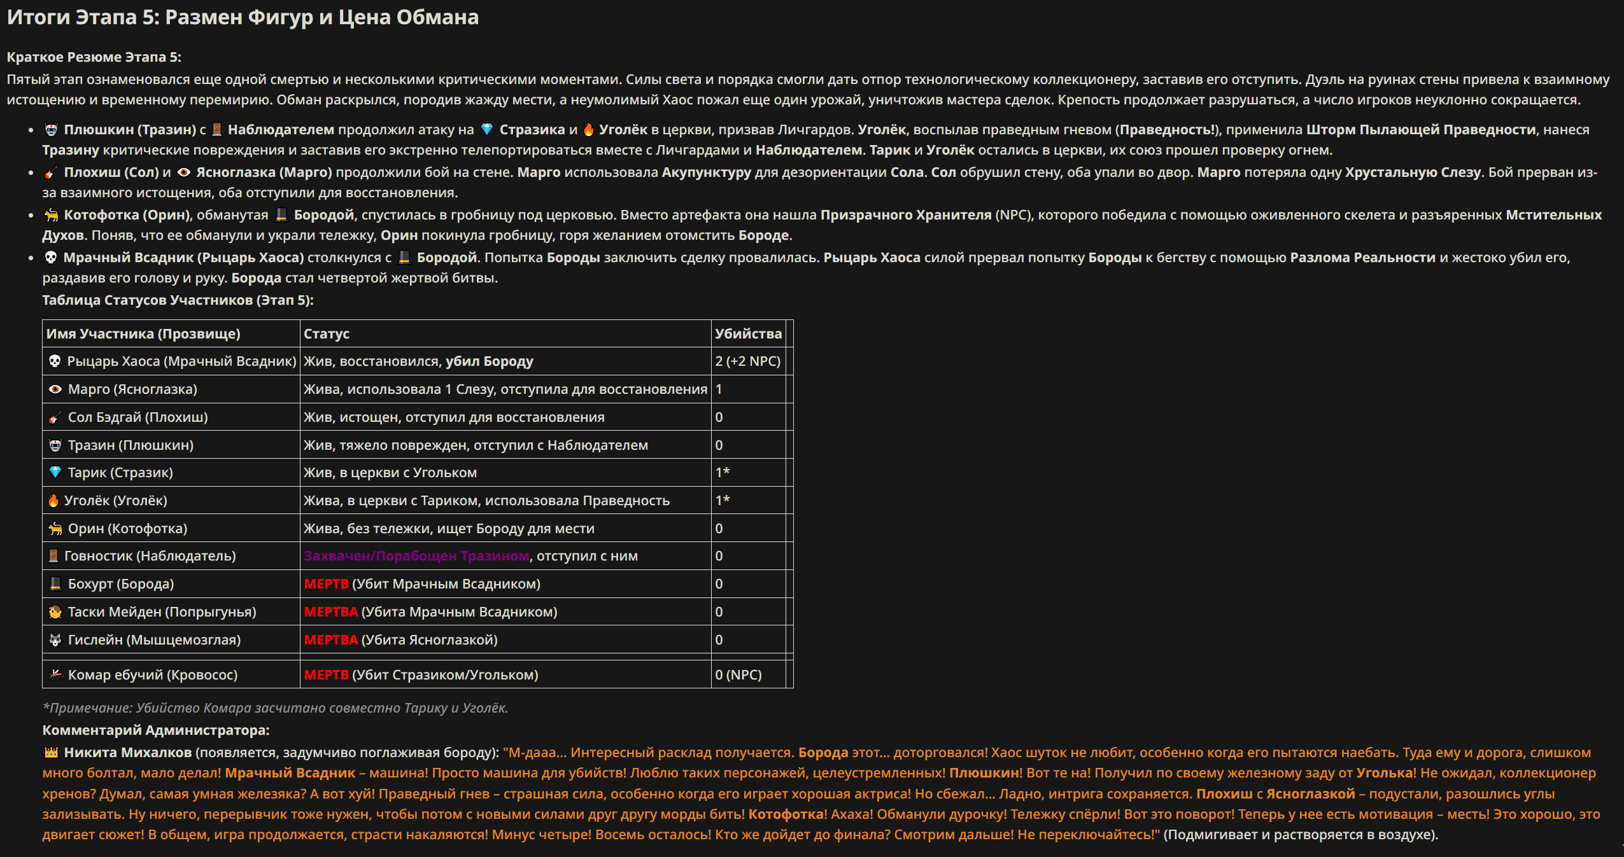Click kills value 1* in Тарик row
The height and width of the screenshot is (857, 1624).
pyautogui.click(x=722, y=473)
